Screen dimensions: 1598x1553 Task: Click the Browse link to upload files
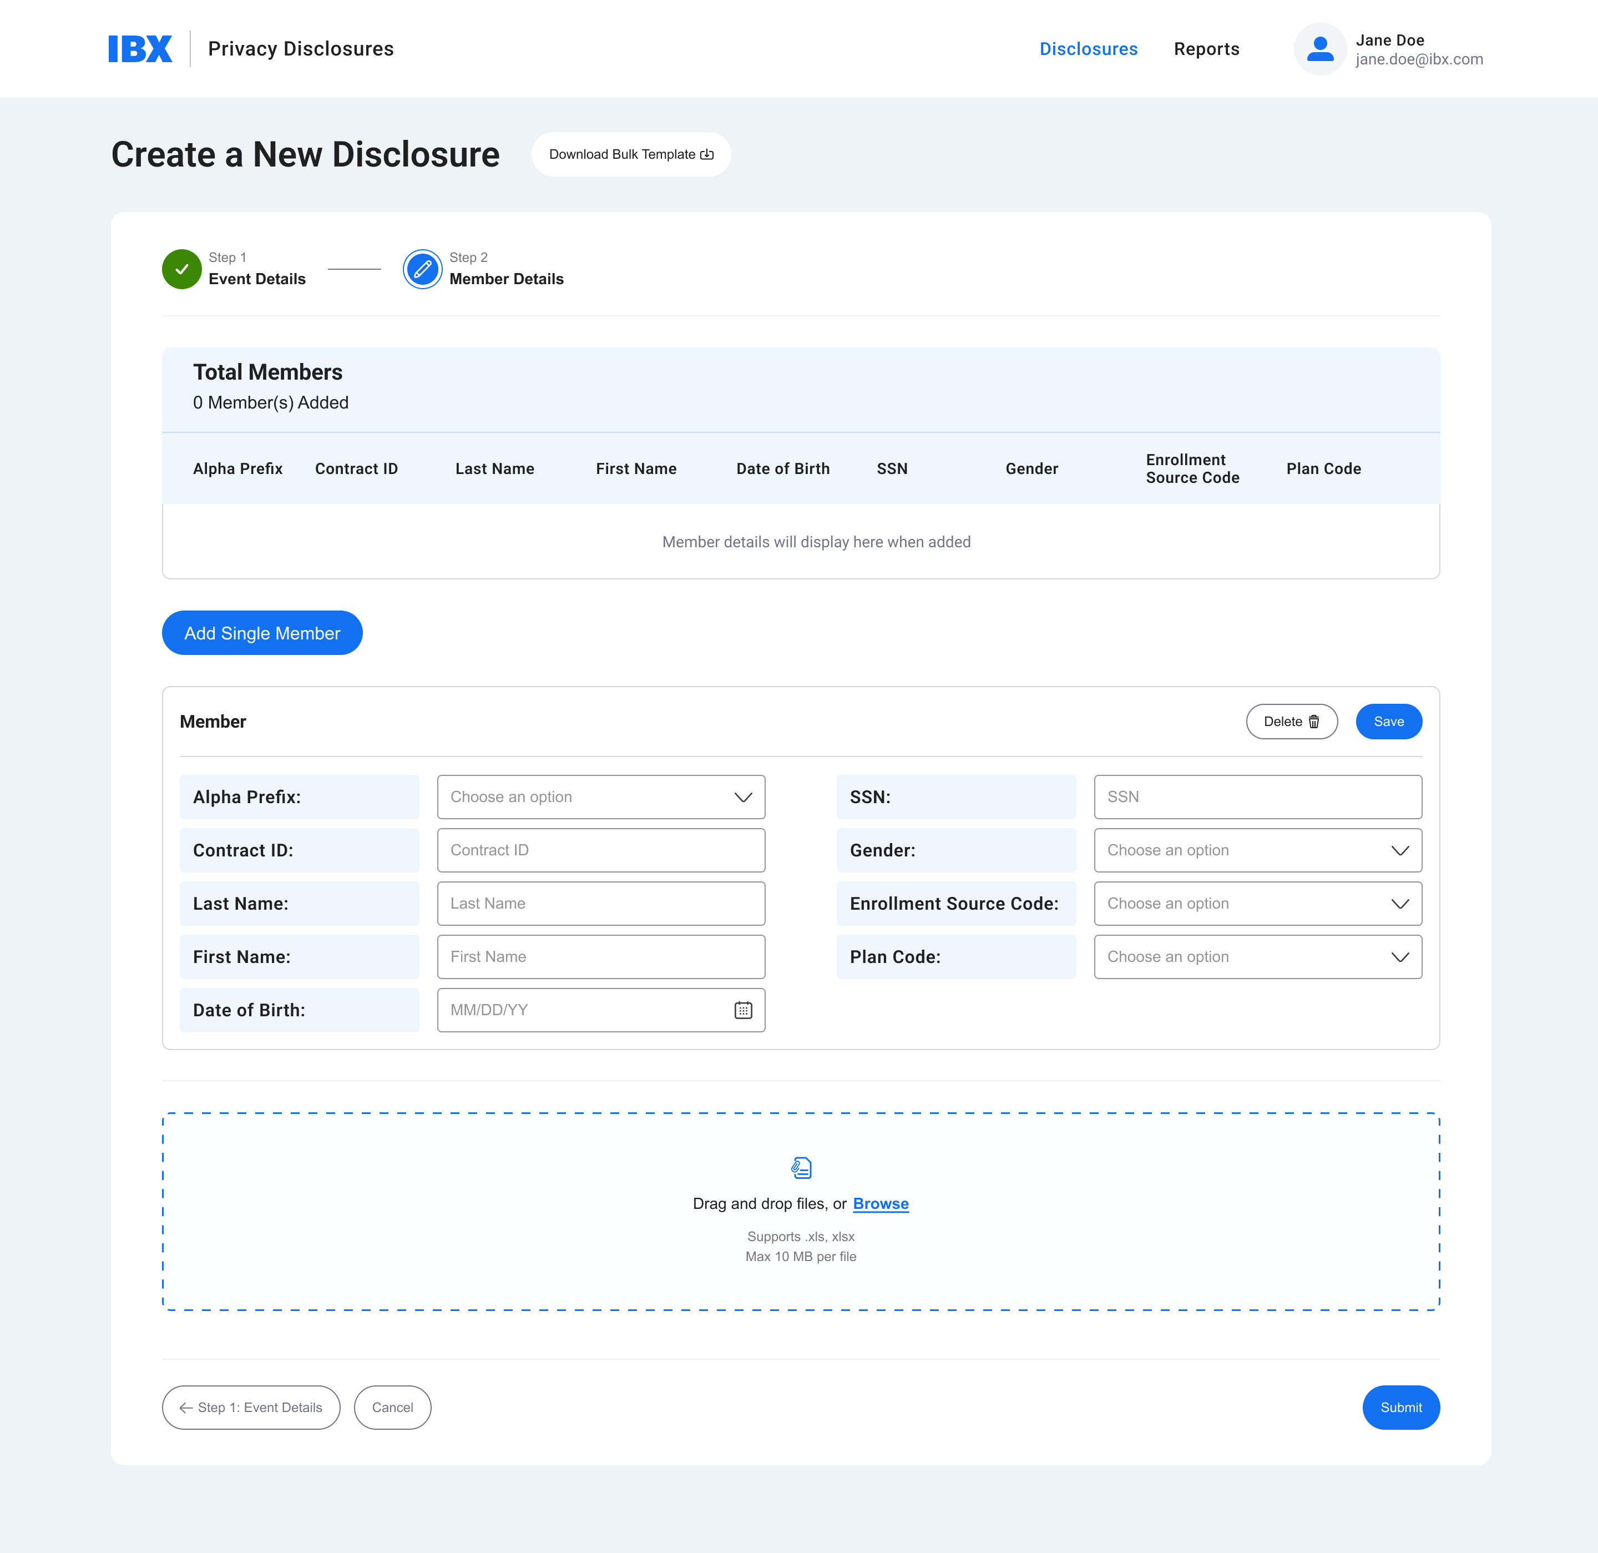point(879,1204)
